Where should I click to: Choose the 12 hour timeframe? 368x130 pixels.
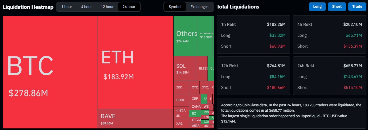coord(107,7)
